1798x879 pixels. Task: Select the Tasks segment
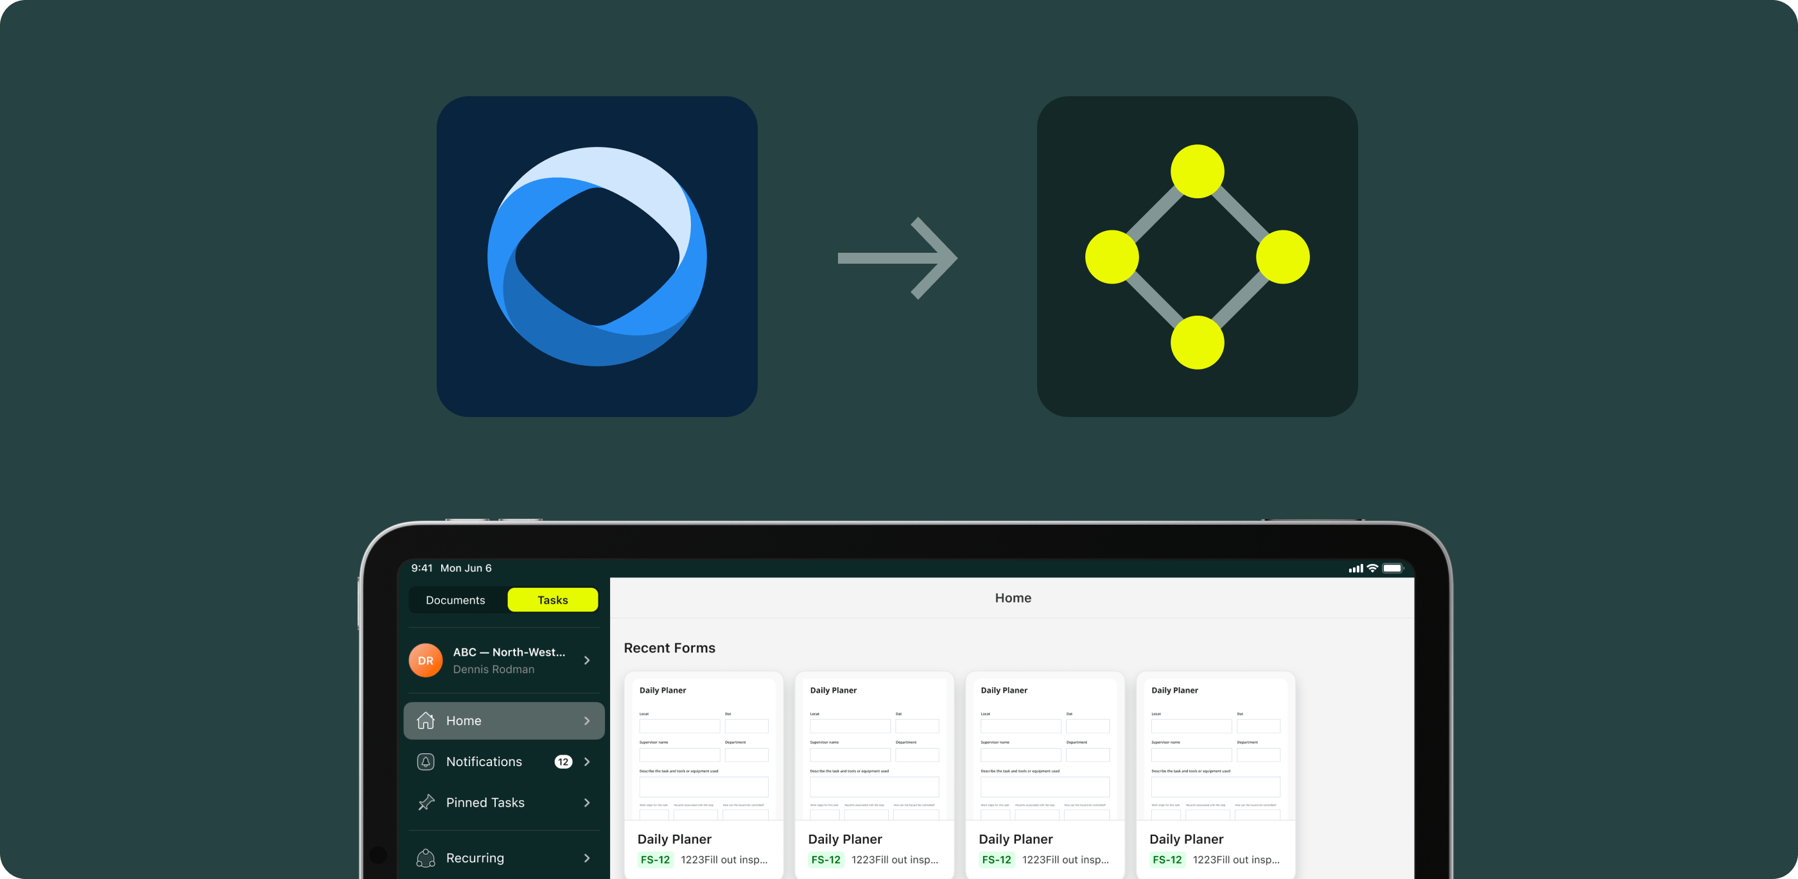[552, 600]
